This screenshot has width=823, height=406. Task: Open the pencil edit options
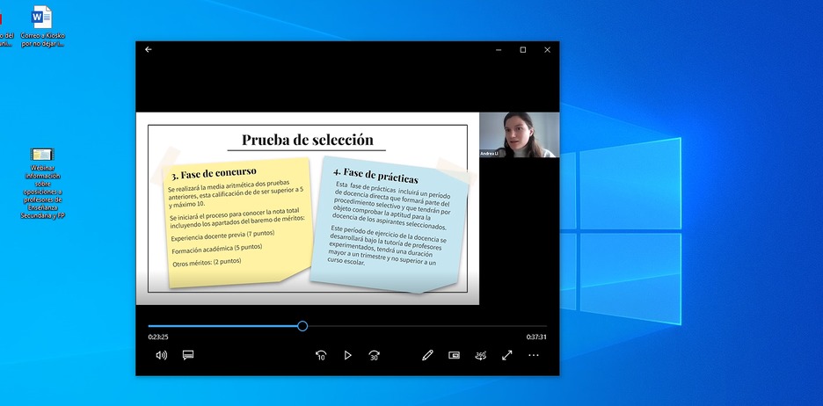[x=427, y=355]
